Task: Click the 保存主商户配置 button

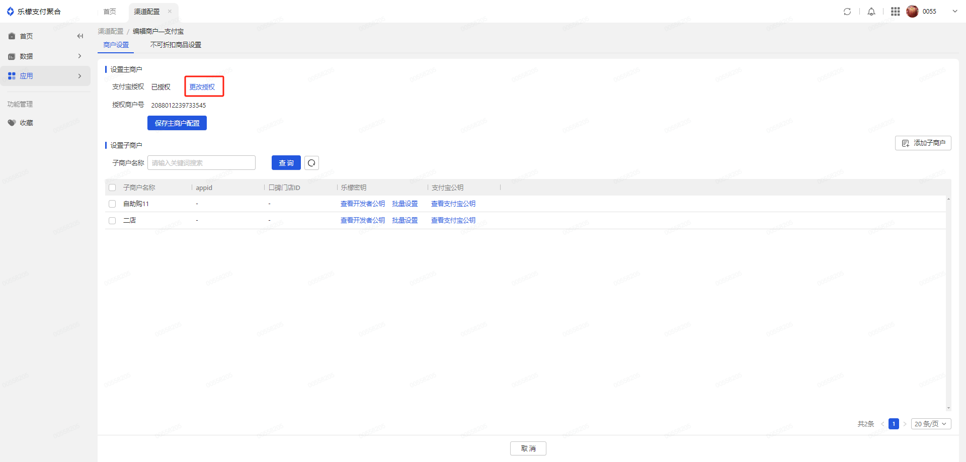Action: [x=177, y=123]
